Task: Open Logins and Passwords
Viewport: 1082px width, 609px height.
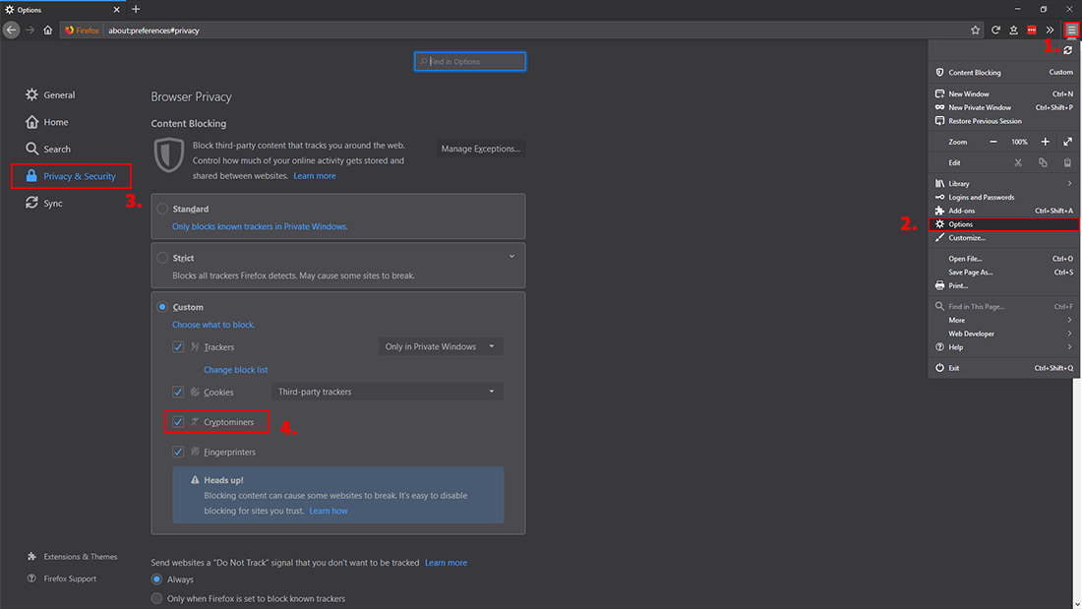Action: coord(1003,198)
